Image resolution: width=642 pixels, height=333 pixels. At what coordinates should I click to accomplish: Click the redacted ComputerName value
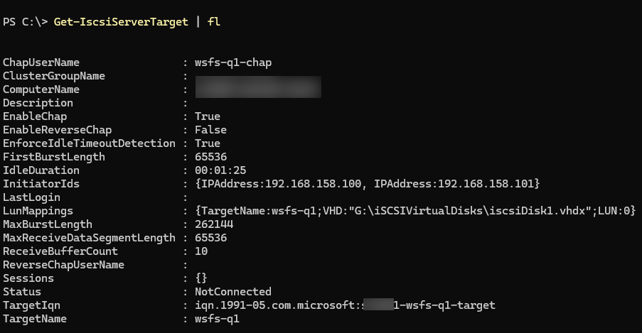(258, 89)
